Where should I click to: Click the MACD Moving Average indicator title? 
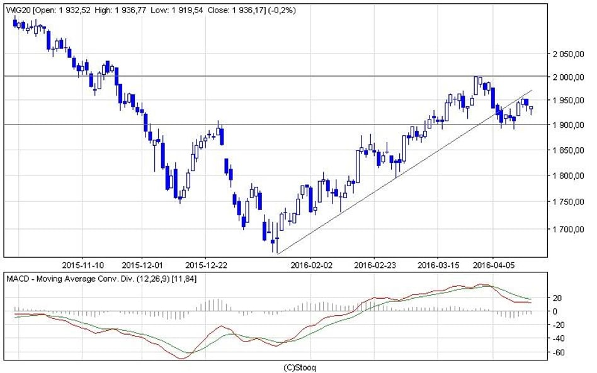pos(101,278)
